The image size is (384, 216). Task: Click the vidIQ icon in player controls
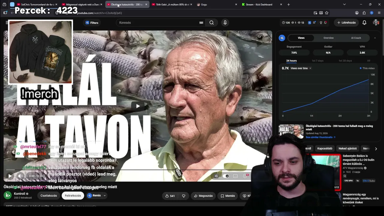(x=216, y=176)
